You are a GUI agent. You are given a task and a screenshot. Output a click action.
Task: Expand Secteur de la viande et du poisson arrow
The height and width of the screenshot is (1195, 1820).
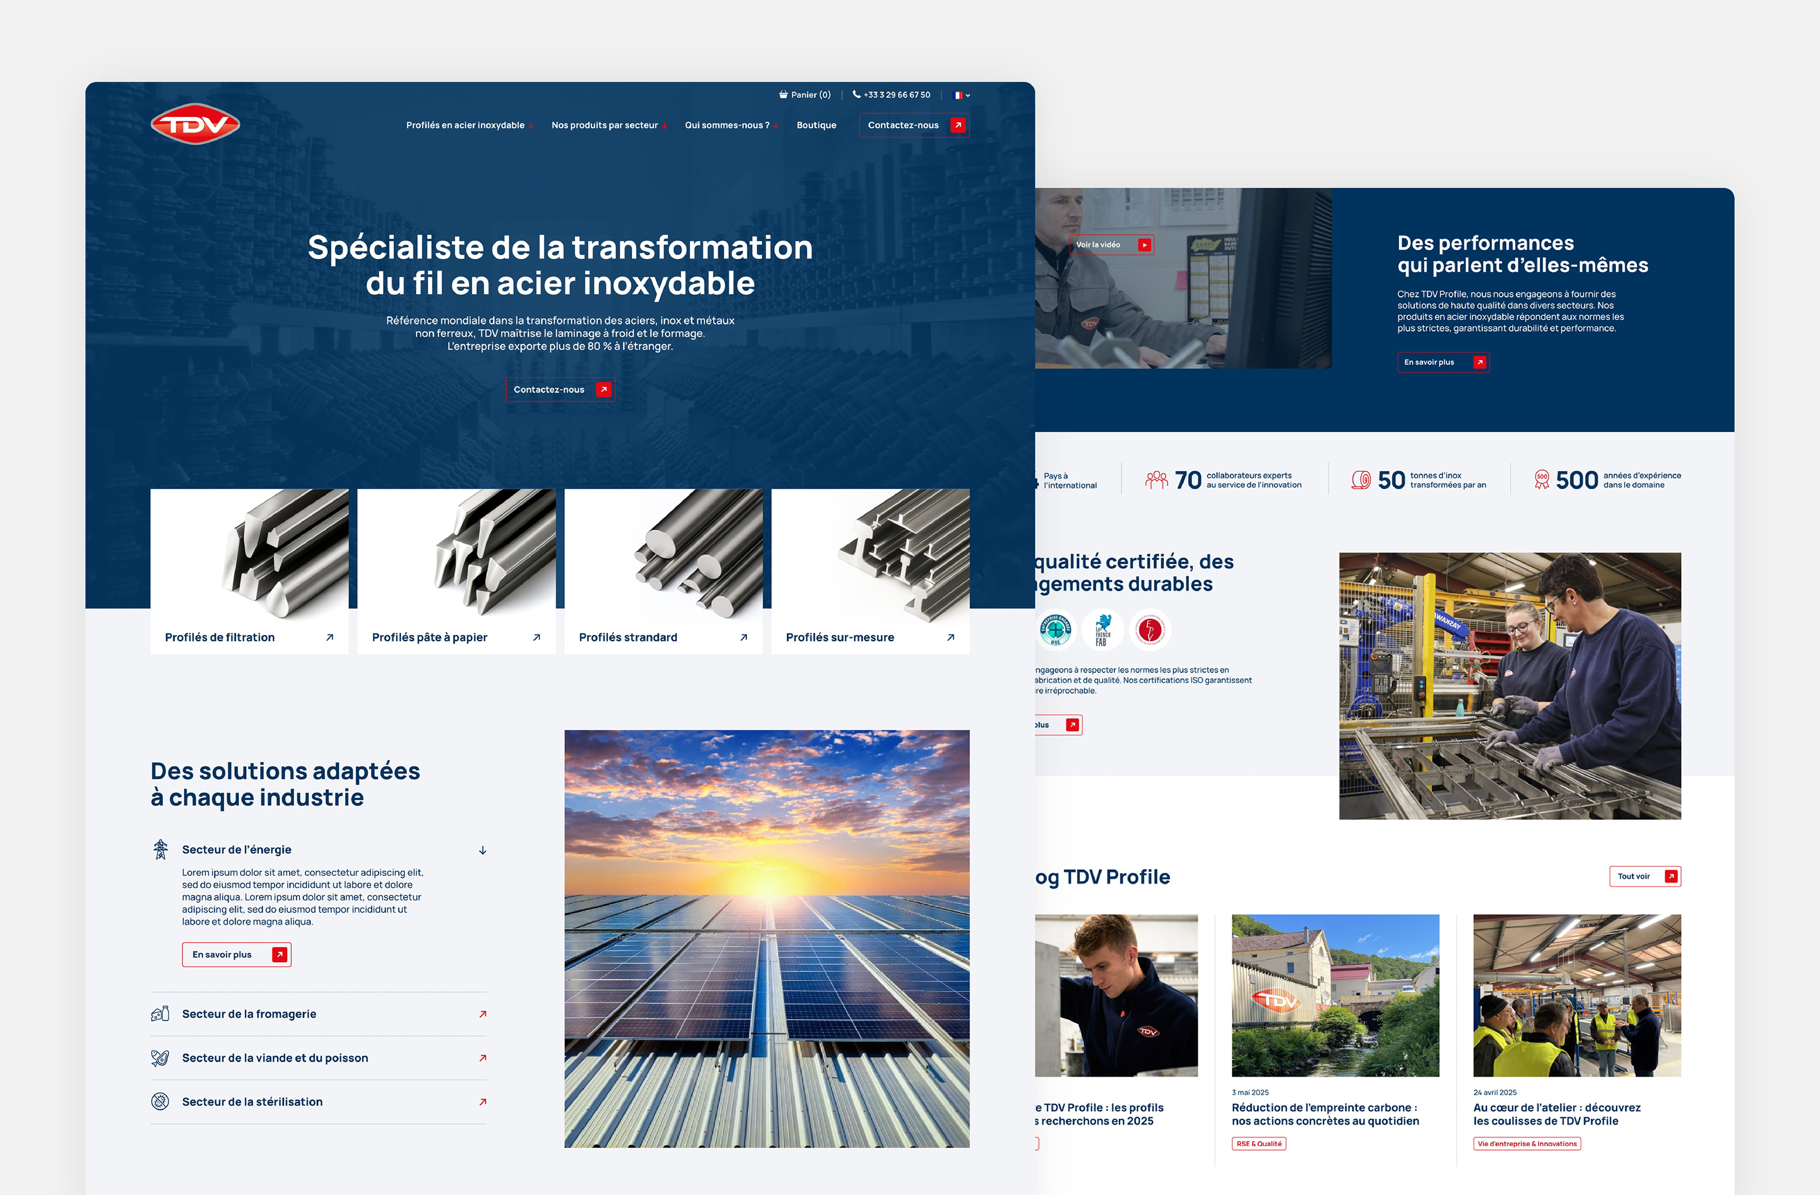(x=482, y=1058)
